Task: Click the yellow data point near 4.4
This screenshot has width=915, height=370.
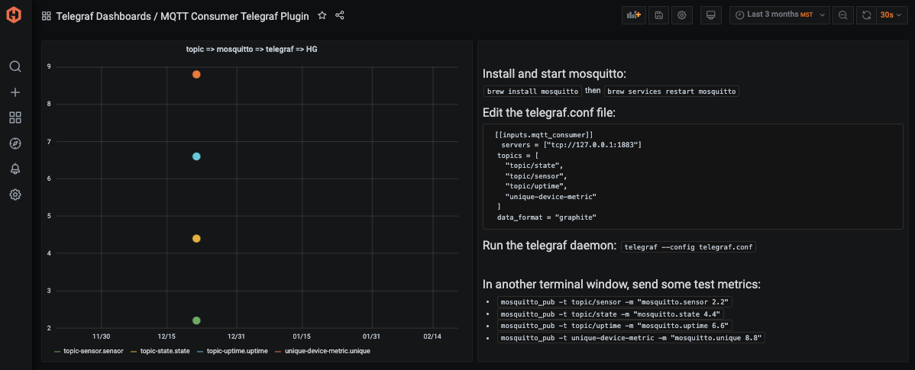Action: click(x=196, y=238)
